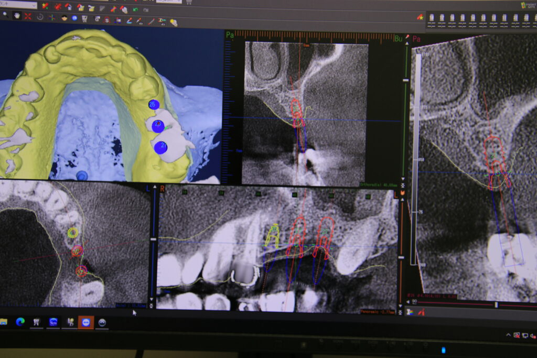
Task: Click the up arrow of cross-section slider
Action: 407,44
